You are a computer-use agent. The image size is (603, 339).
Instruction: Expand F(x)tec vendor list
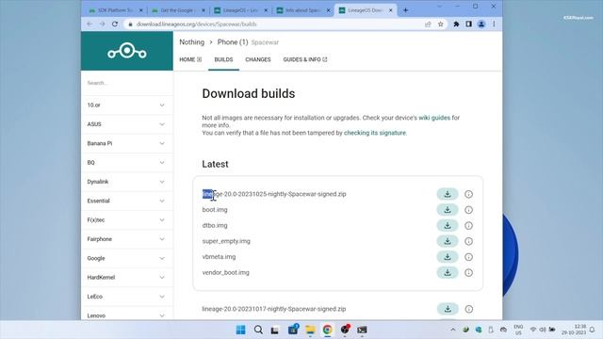pos(126,219)
